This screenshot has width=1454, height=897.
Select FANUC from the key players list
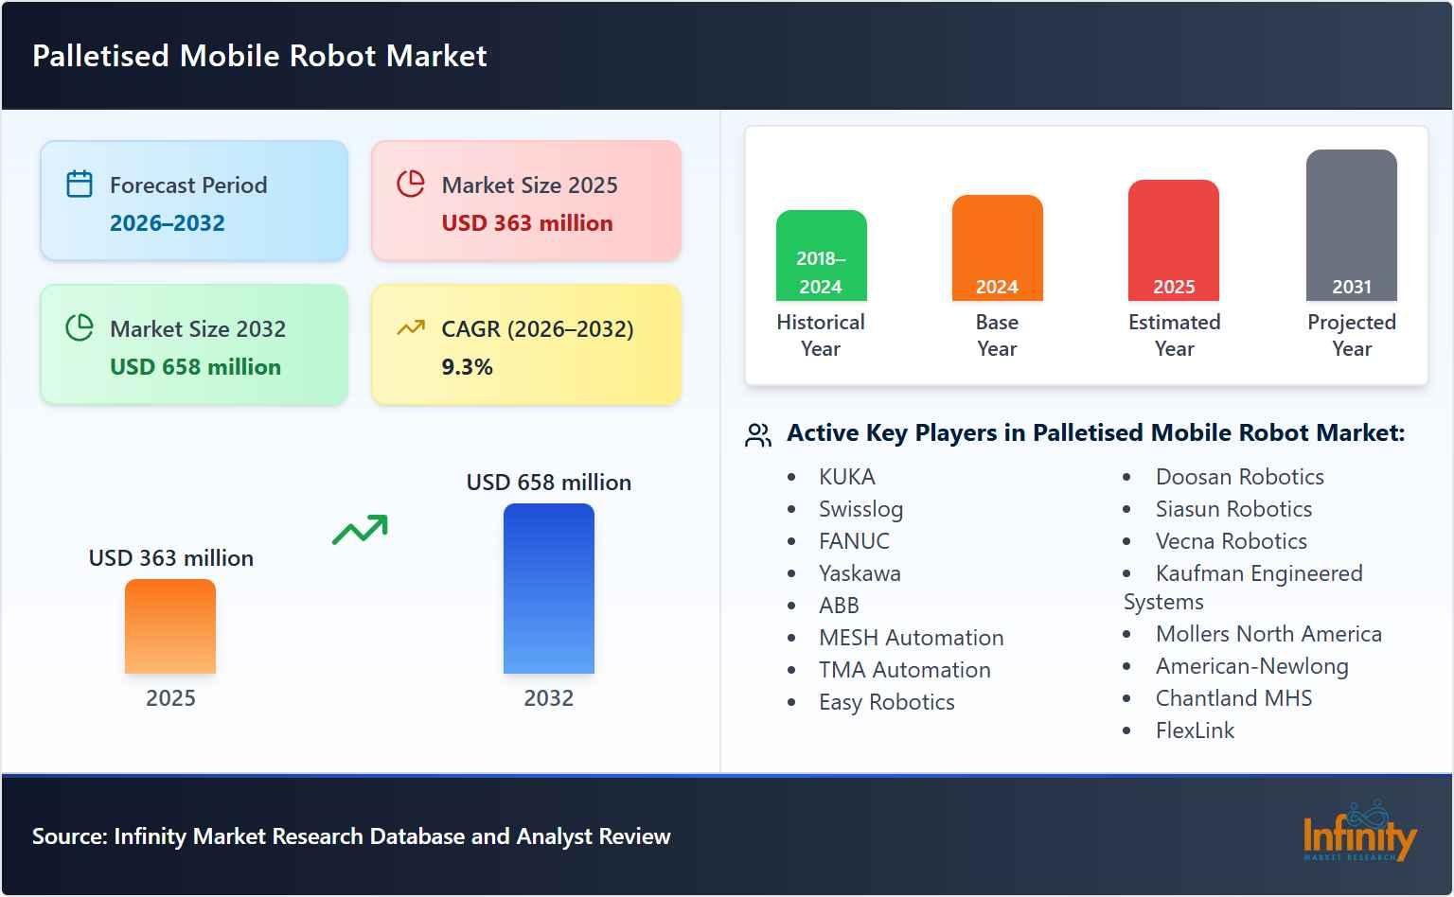[x=854, y=541]
